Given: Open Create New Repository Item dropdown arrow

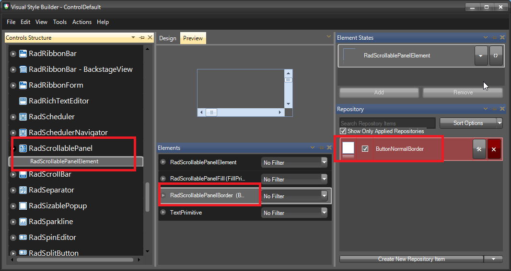Looking at the screenshot, I should tap(493, 259).
